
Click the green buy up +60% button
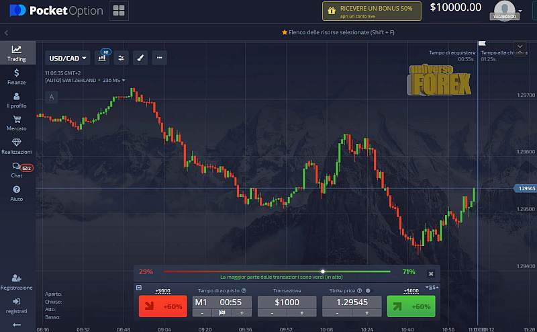[x=411, y=306]
